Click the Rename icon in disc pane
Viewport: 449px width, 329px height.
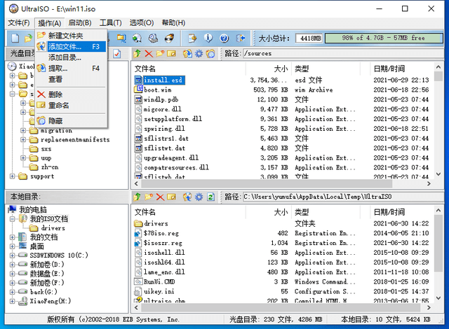[x=171, y=53]
